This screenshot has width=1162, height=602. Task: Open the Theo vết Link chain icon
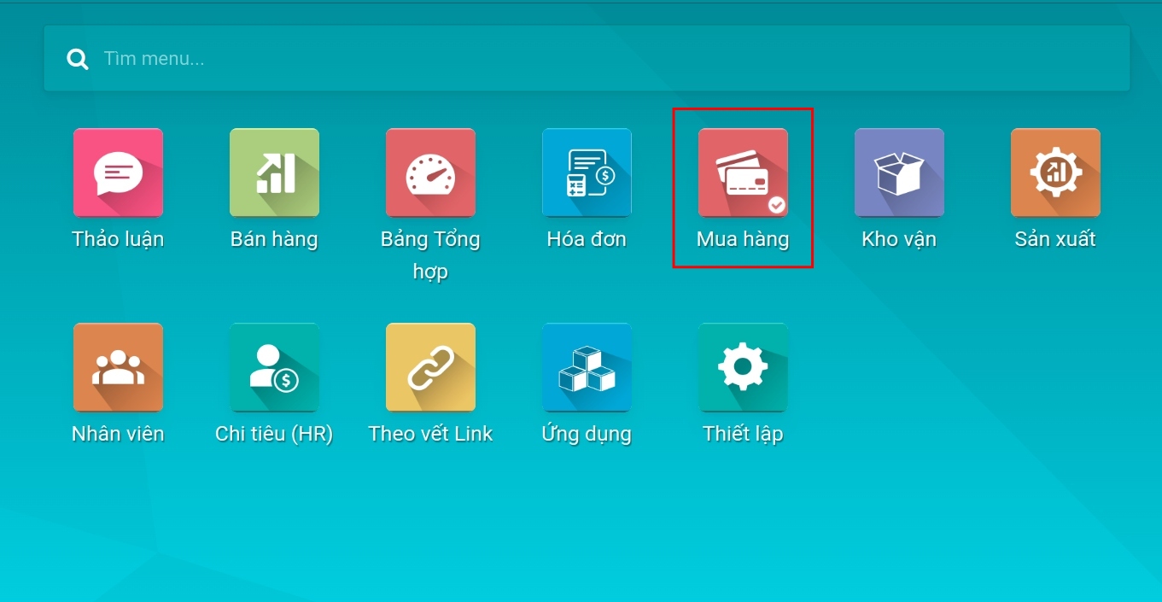tap(430, 367)
